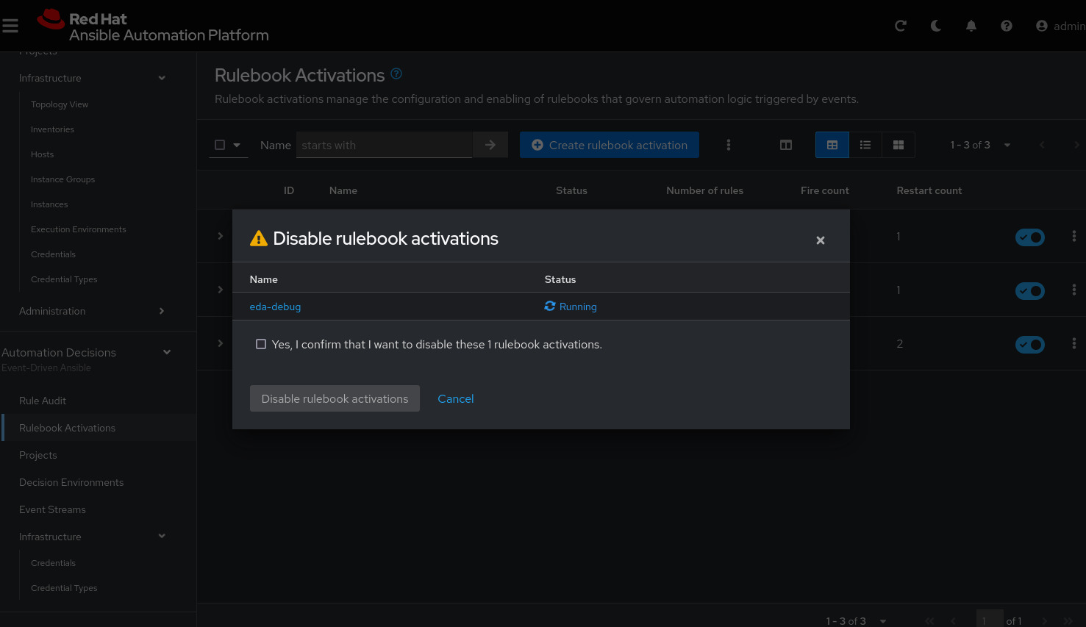Go to Rule Audit page
Image resolution: width=1086 pixels, height=627 pixels.
point(43,401)
